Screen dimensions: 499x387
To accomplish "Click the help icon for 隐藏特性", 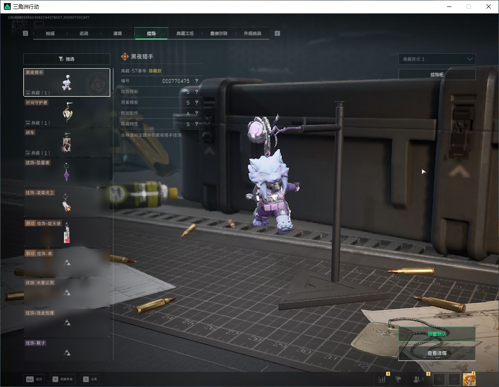I will coord(197,124).
